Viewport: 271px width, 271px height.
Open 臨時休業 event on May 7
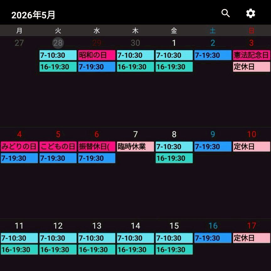coord(135,147)
